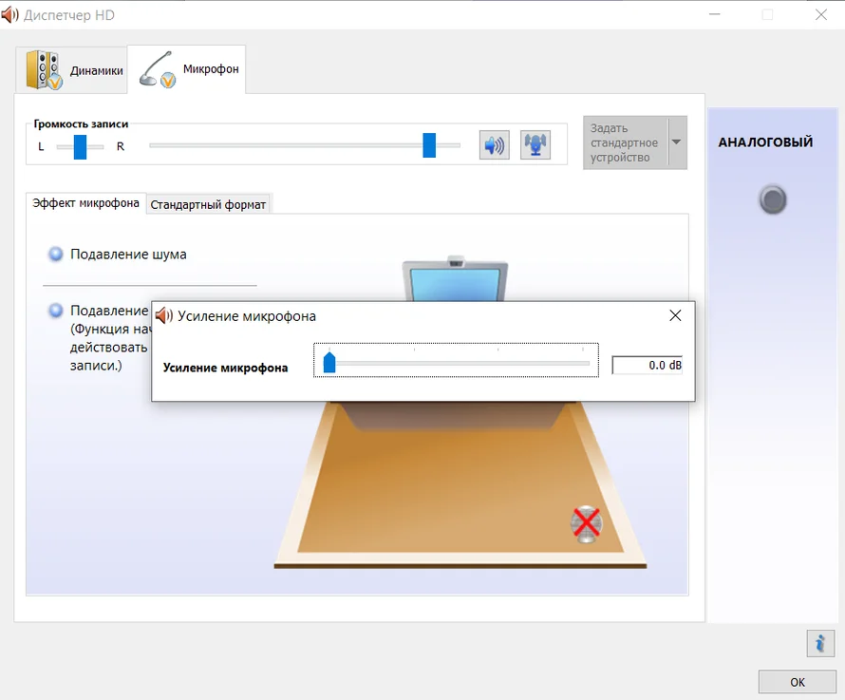Switch to Эффект микрофона tab
This screenshot has height=700, width=845.
(x=85, y=203)
